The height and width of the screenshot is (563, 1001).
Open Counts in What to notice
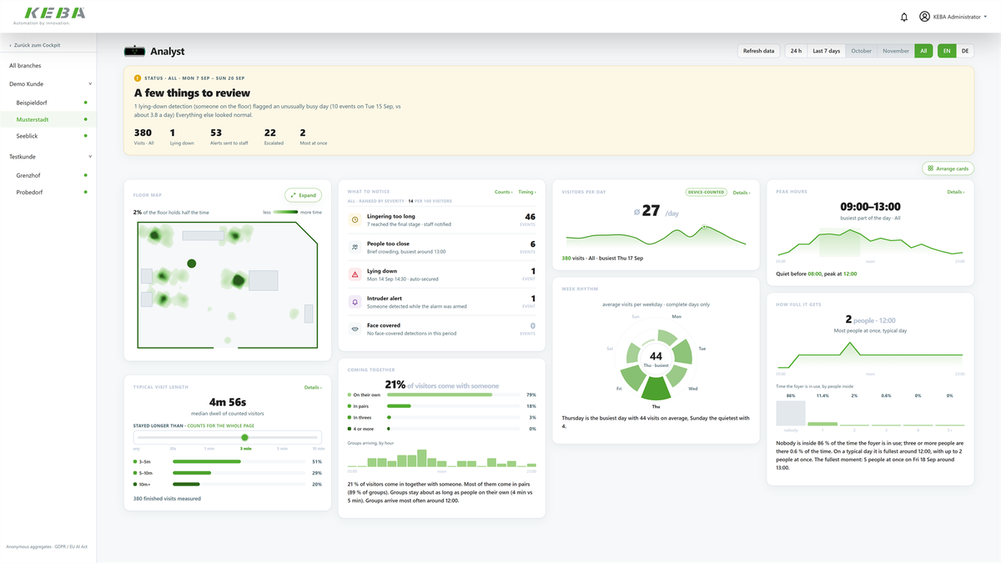coord(503,192)
